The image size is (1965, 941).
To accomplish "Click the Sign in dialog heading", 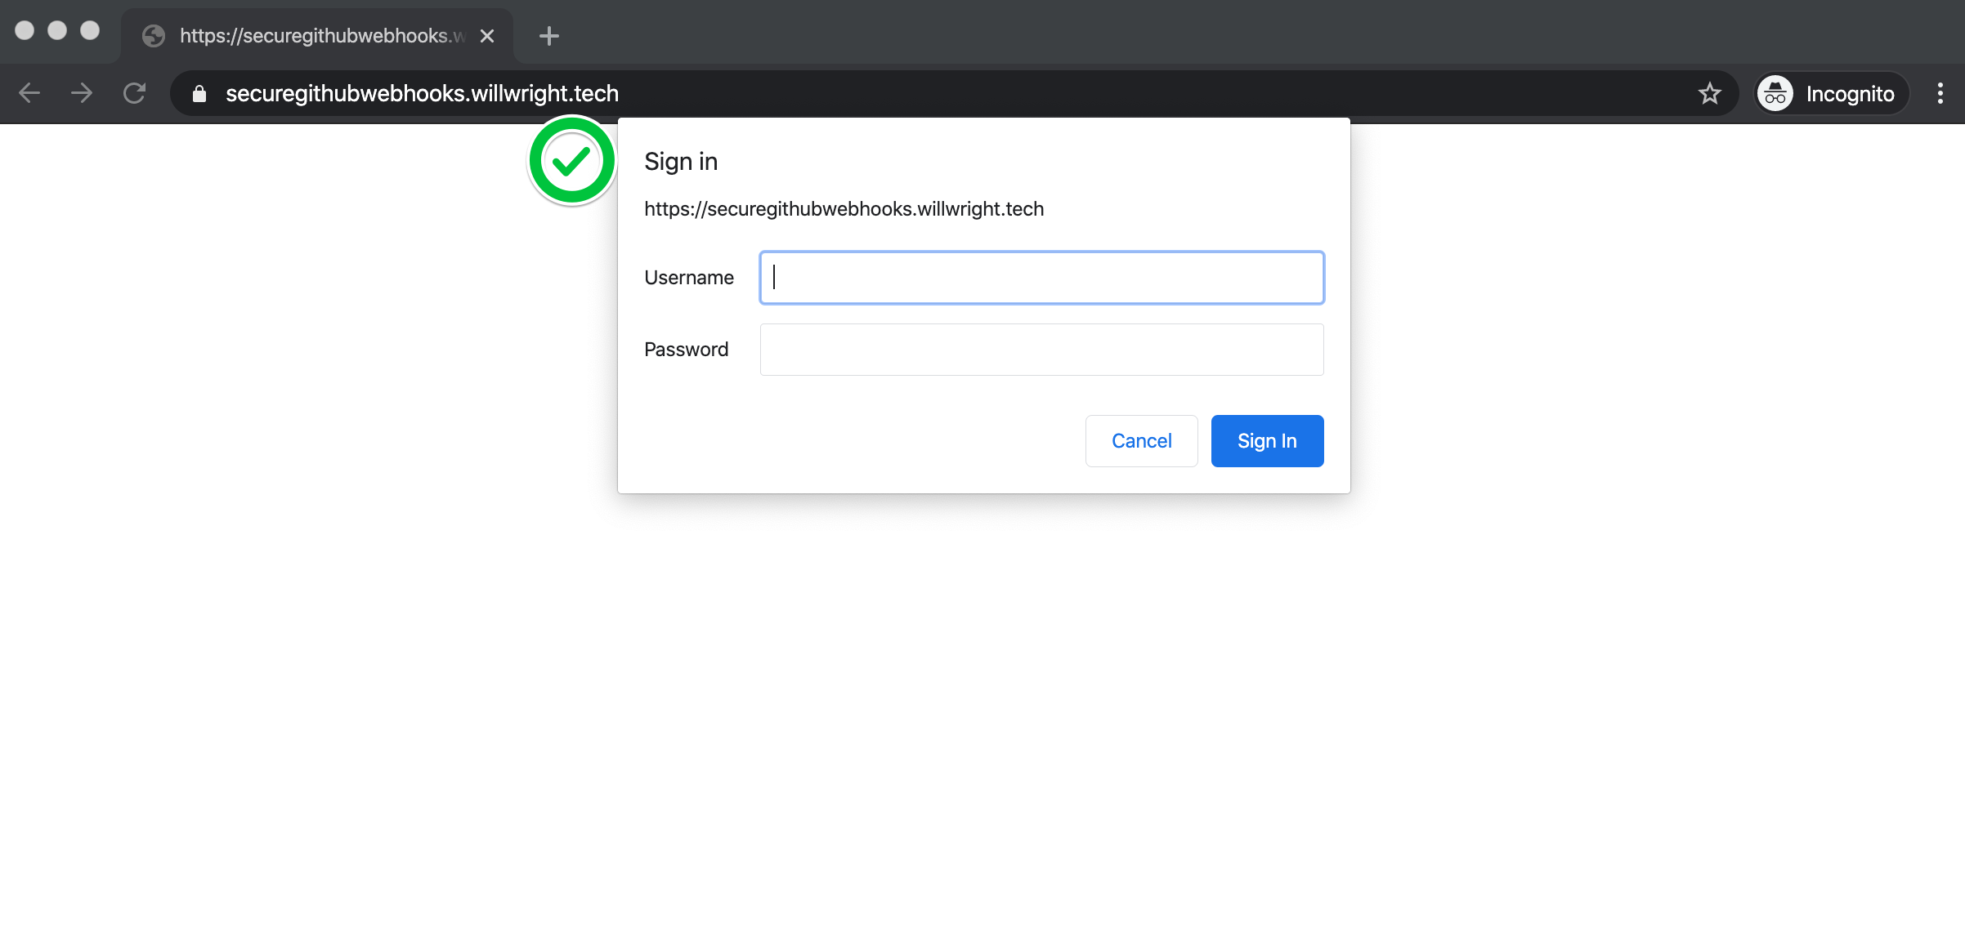I will pos(681,162).
